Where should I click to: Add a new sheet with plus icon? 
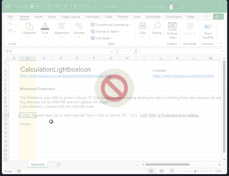(x=59, y=165)
